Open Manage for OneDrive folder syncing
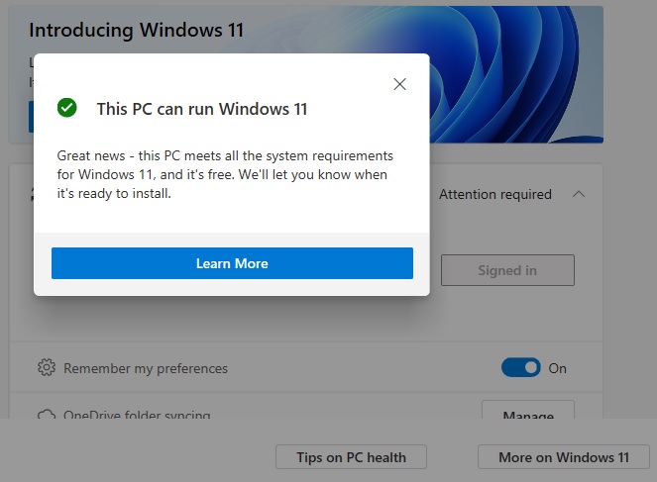The width and height of the screenshot is (657, 482). (528, 410)
